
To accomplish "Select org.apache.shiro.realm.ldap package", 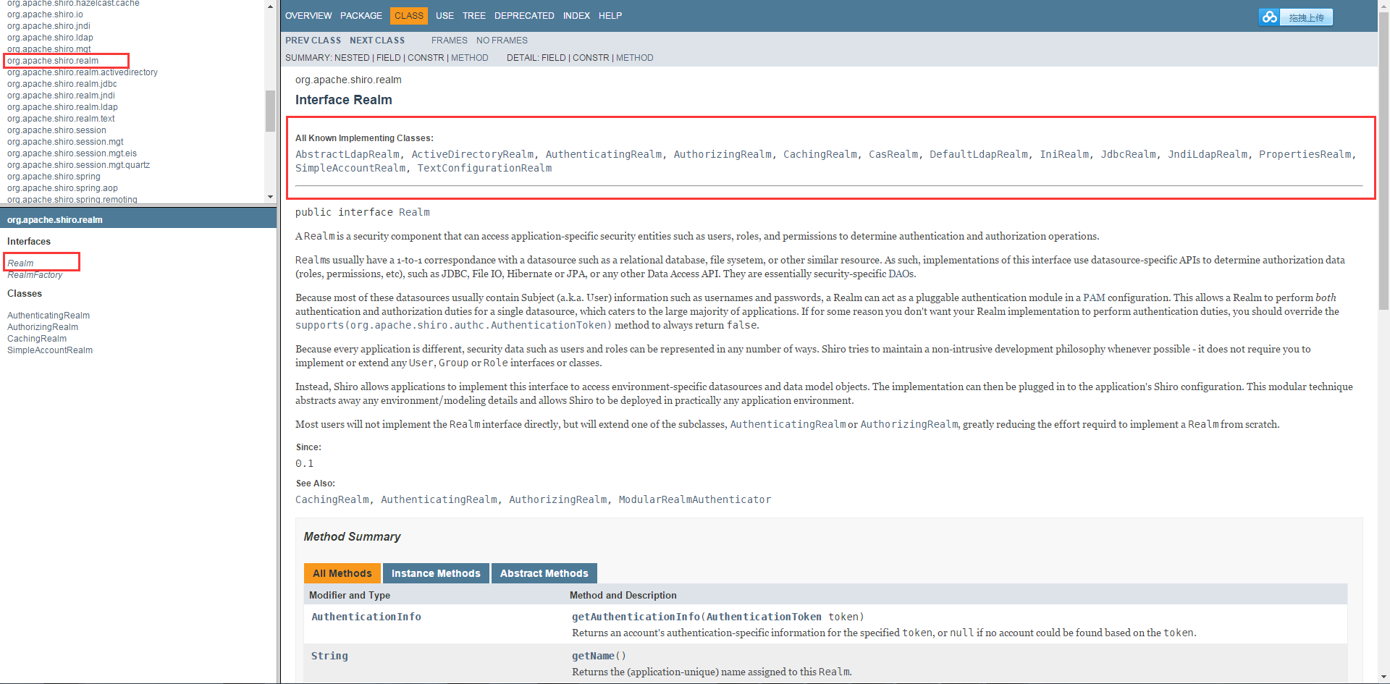I will click(62, 107).
